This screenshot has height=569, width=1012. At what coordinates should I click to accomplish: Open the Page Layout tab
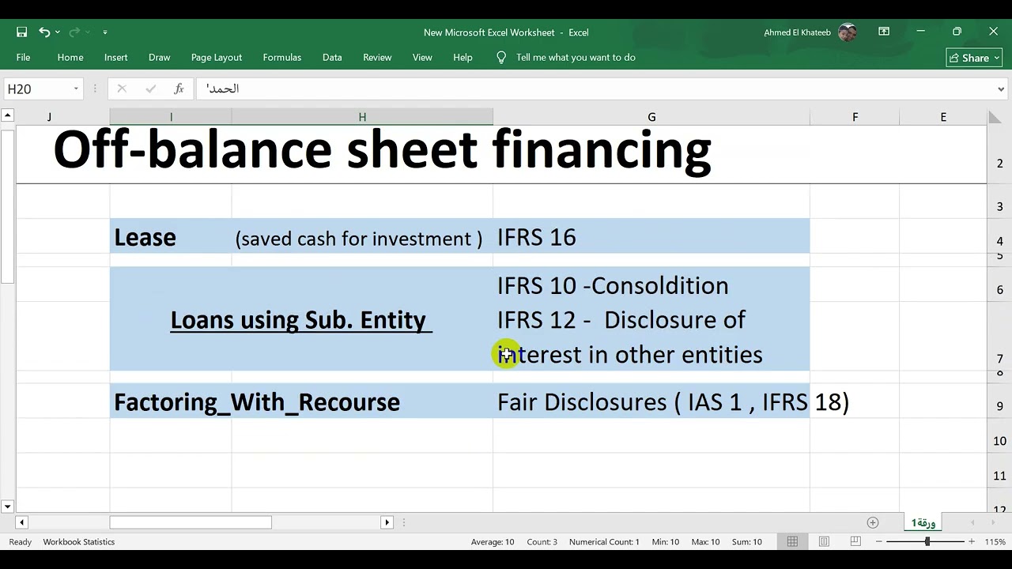217,57
